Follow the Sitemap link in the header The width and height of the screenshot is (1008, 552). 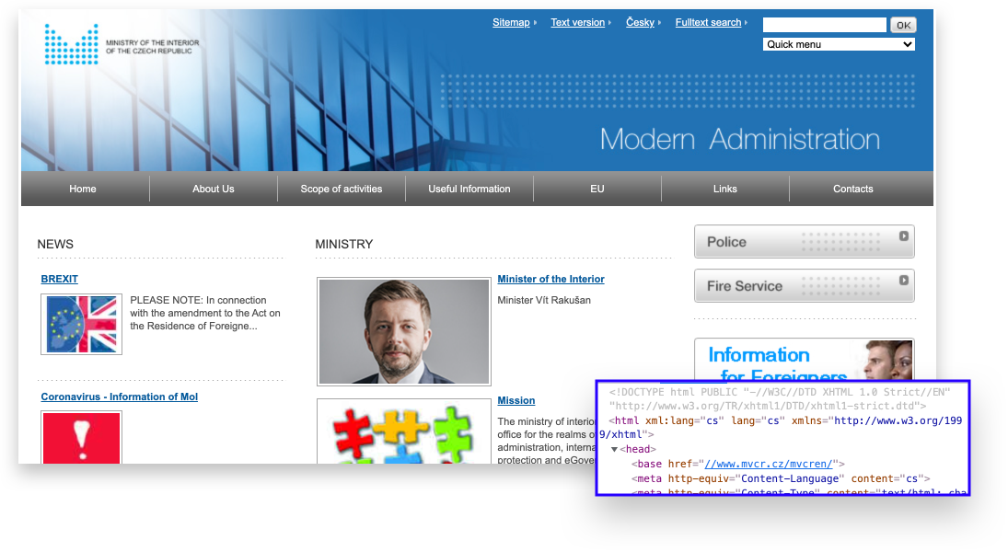[511, 22]
